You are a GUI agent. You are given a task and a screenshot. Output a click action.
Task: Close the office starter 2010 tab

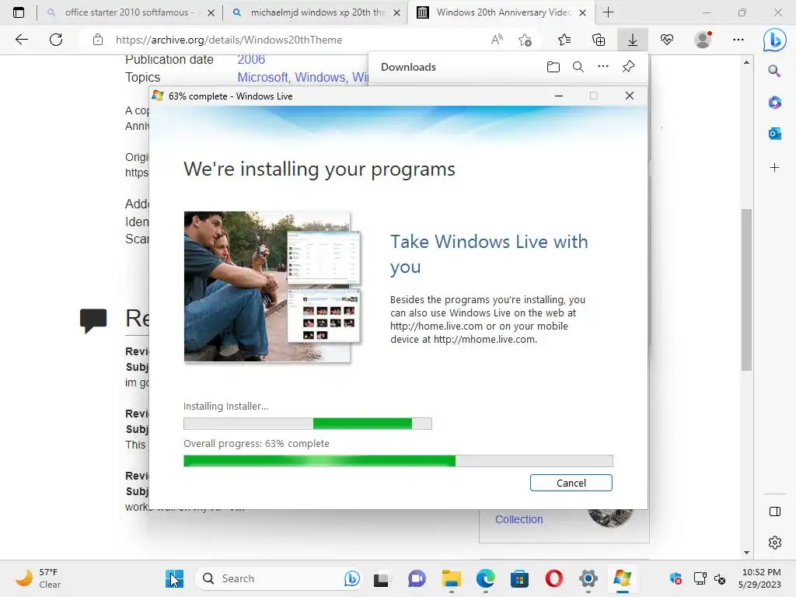tap(211, 12)
